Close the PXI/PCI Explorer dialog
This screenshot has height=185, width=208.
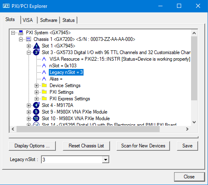click(x=189, y=177)
